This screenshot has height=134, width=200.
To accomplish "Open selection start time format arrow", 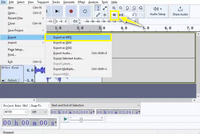I will tap(93, 112).
